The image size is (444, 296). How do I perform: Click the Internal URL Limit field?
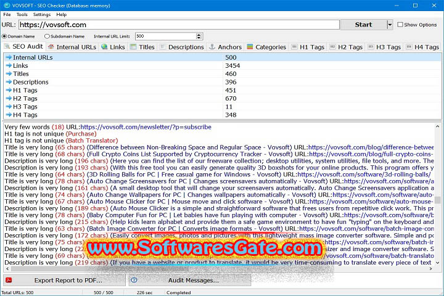pos(166,36)
